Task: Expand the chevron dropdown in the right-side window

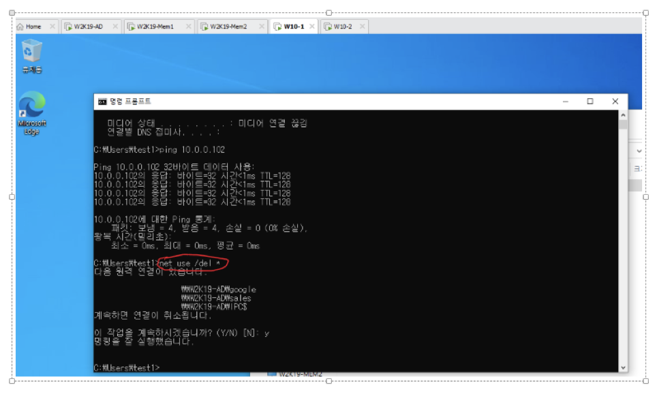Action: (x=639, y=151)
